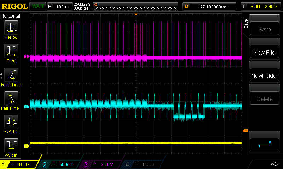Select the Rise Time measurement icon
Viewport: 283px width, 169px height.
[11, 75]
